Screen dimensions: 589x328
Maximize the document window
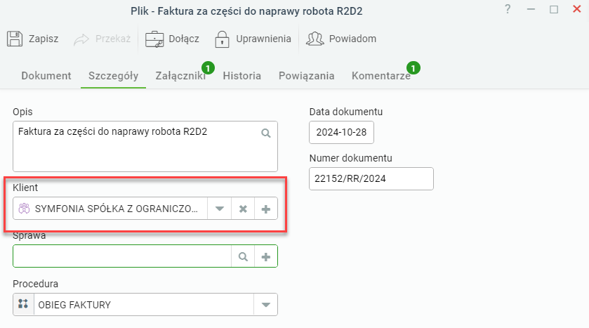pyautogui.click(x=554, y=9)
